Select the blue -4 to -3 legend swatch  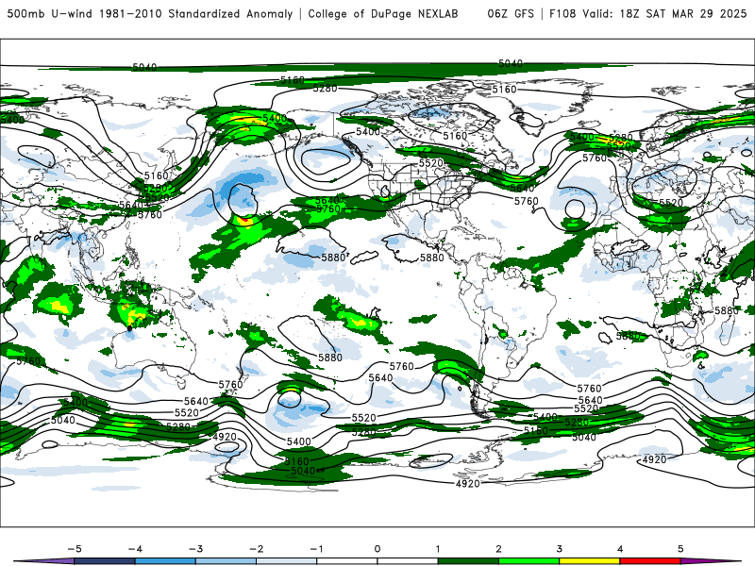point(165,561)
